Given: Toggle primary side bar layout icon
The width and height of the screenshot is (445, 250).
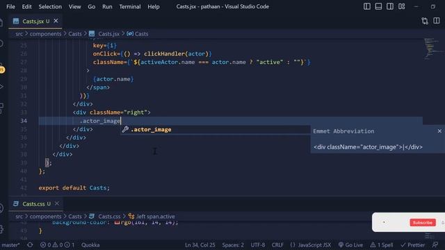Looking at the screenshot, I should tap(366, 6).
